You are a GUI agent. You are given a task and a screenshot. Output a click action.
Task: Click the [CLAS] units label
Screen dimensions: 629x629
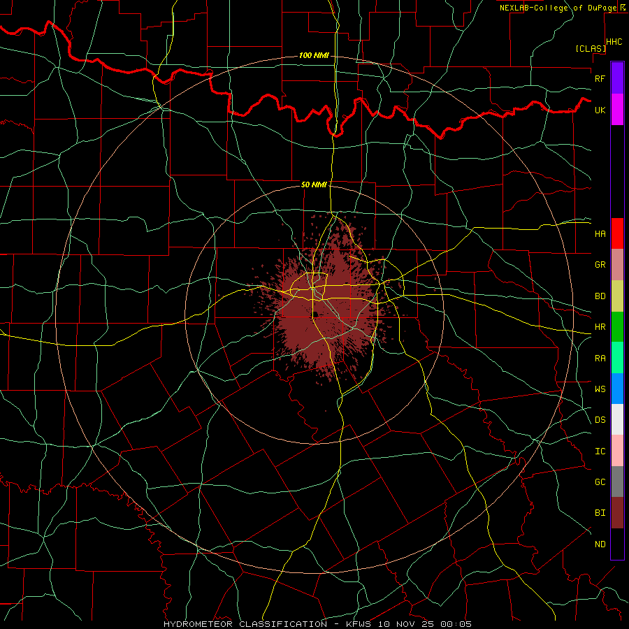pyautogui.click(x=591, y=48)
